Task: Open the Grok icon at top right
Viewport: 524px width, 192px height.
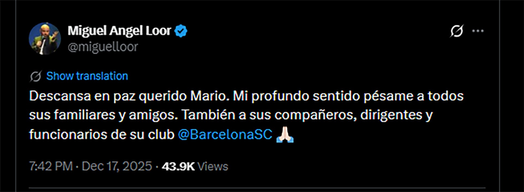Action: pos(457,31)
